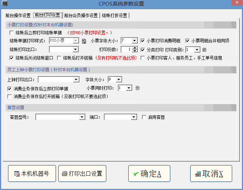Screen dimensions: 243x190
Task: Switch to 前台操作设置 tab
Action: tap(18, 15)
